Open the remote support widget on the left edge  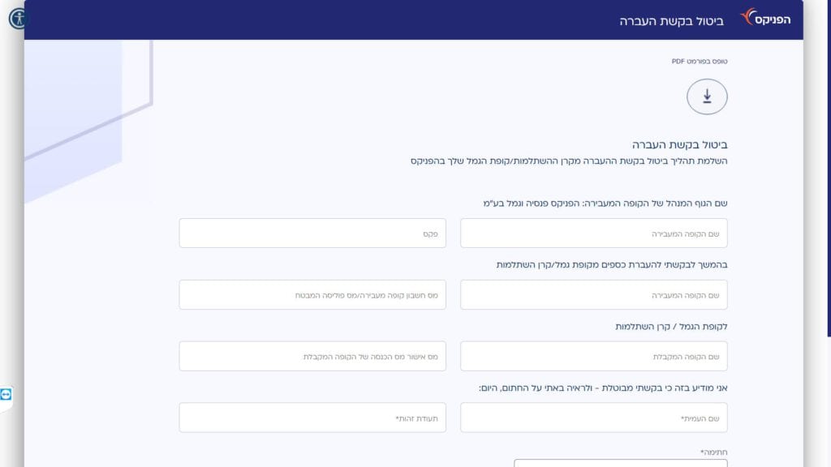pos(6,394)
